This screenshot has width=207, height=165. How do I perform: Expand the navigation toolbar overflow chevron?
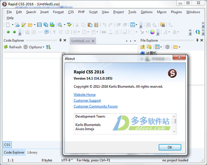pyautogui.click(x=20, y=32)
